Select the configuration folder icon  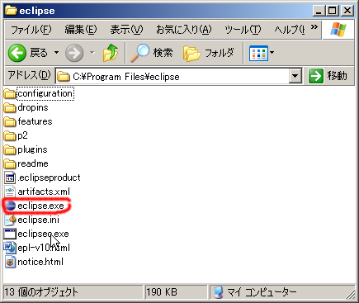pyautogui.click(x=10, y=93)
